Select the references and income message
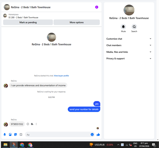 point(38,85)
